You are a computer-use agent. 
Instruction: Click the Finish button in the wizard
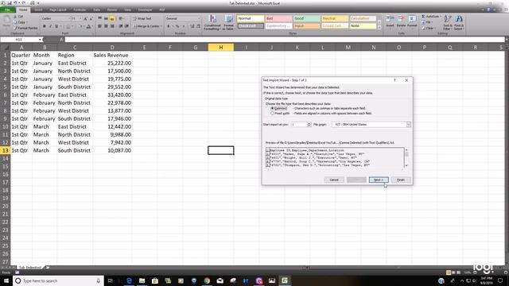point(401,180)
